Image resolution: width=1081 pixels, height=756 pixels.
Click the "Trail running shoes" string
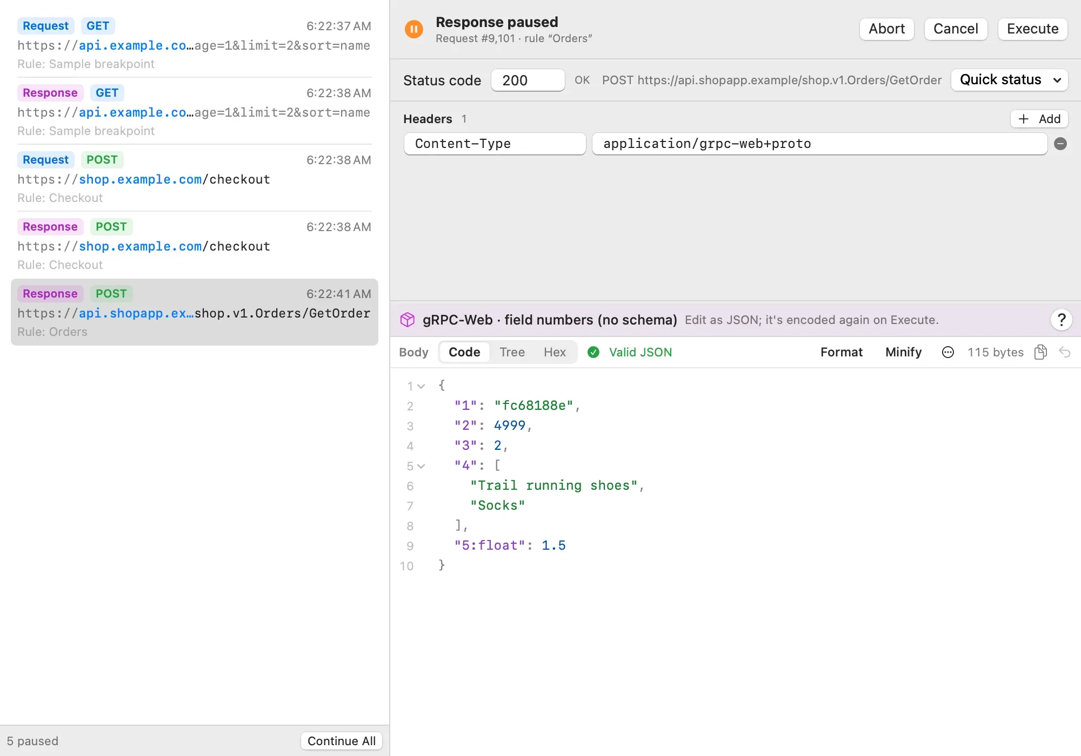pos(554,485)
